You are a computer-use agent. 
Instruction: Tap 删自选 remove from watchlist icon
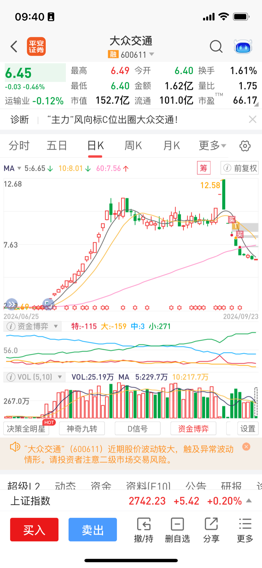coord(177,530)
